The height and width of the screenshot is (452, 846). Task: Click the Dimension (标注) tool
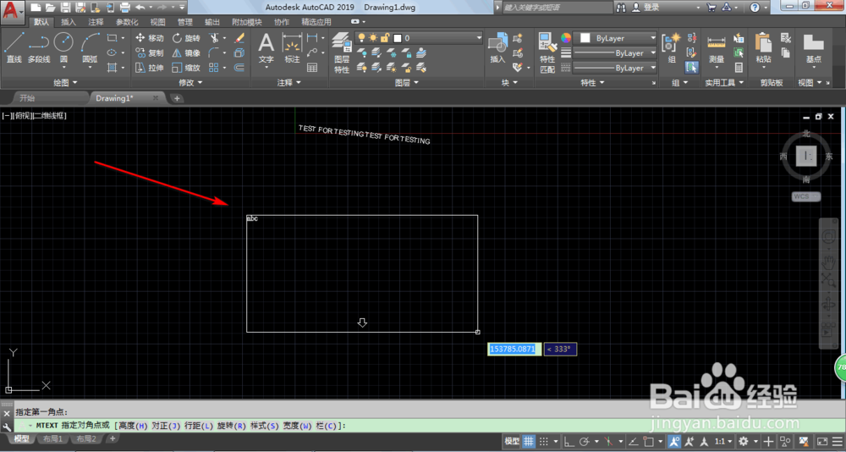(292, 48)
